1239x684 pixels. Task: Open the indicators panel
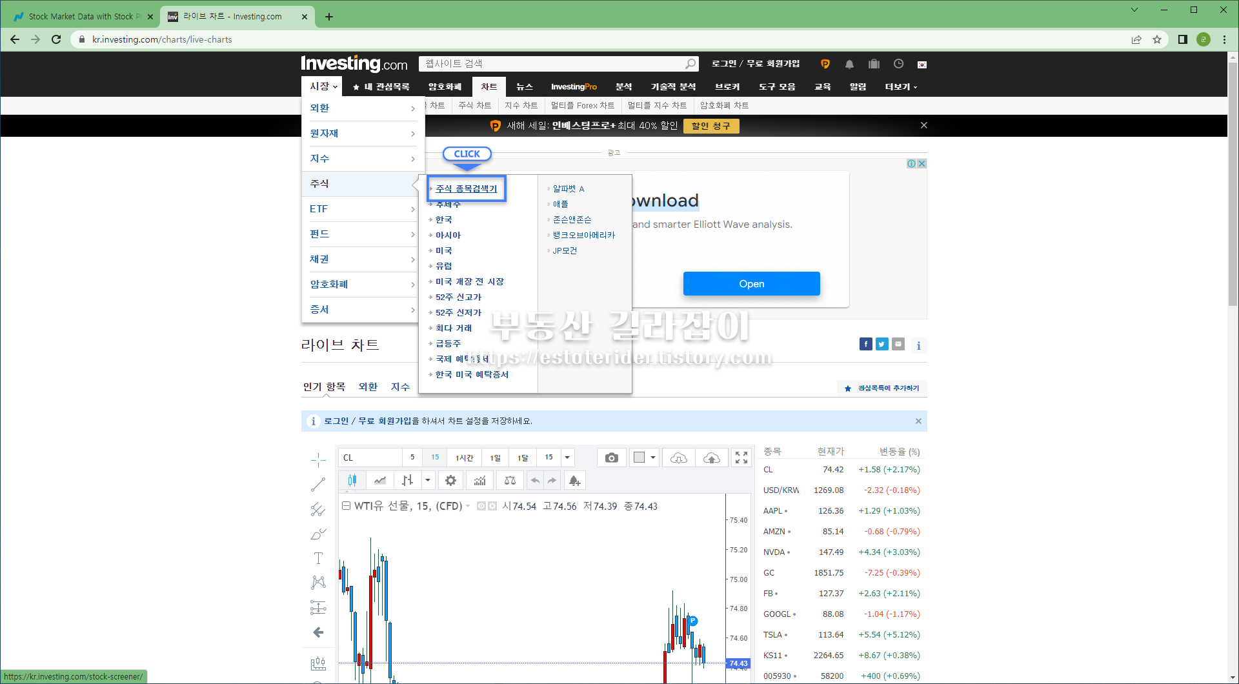coord(479,480)
